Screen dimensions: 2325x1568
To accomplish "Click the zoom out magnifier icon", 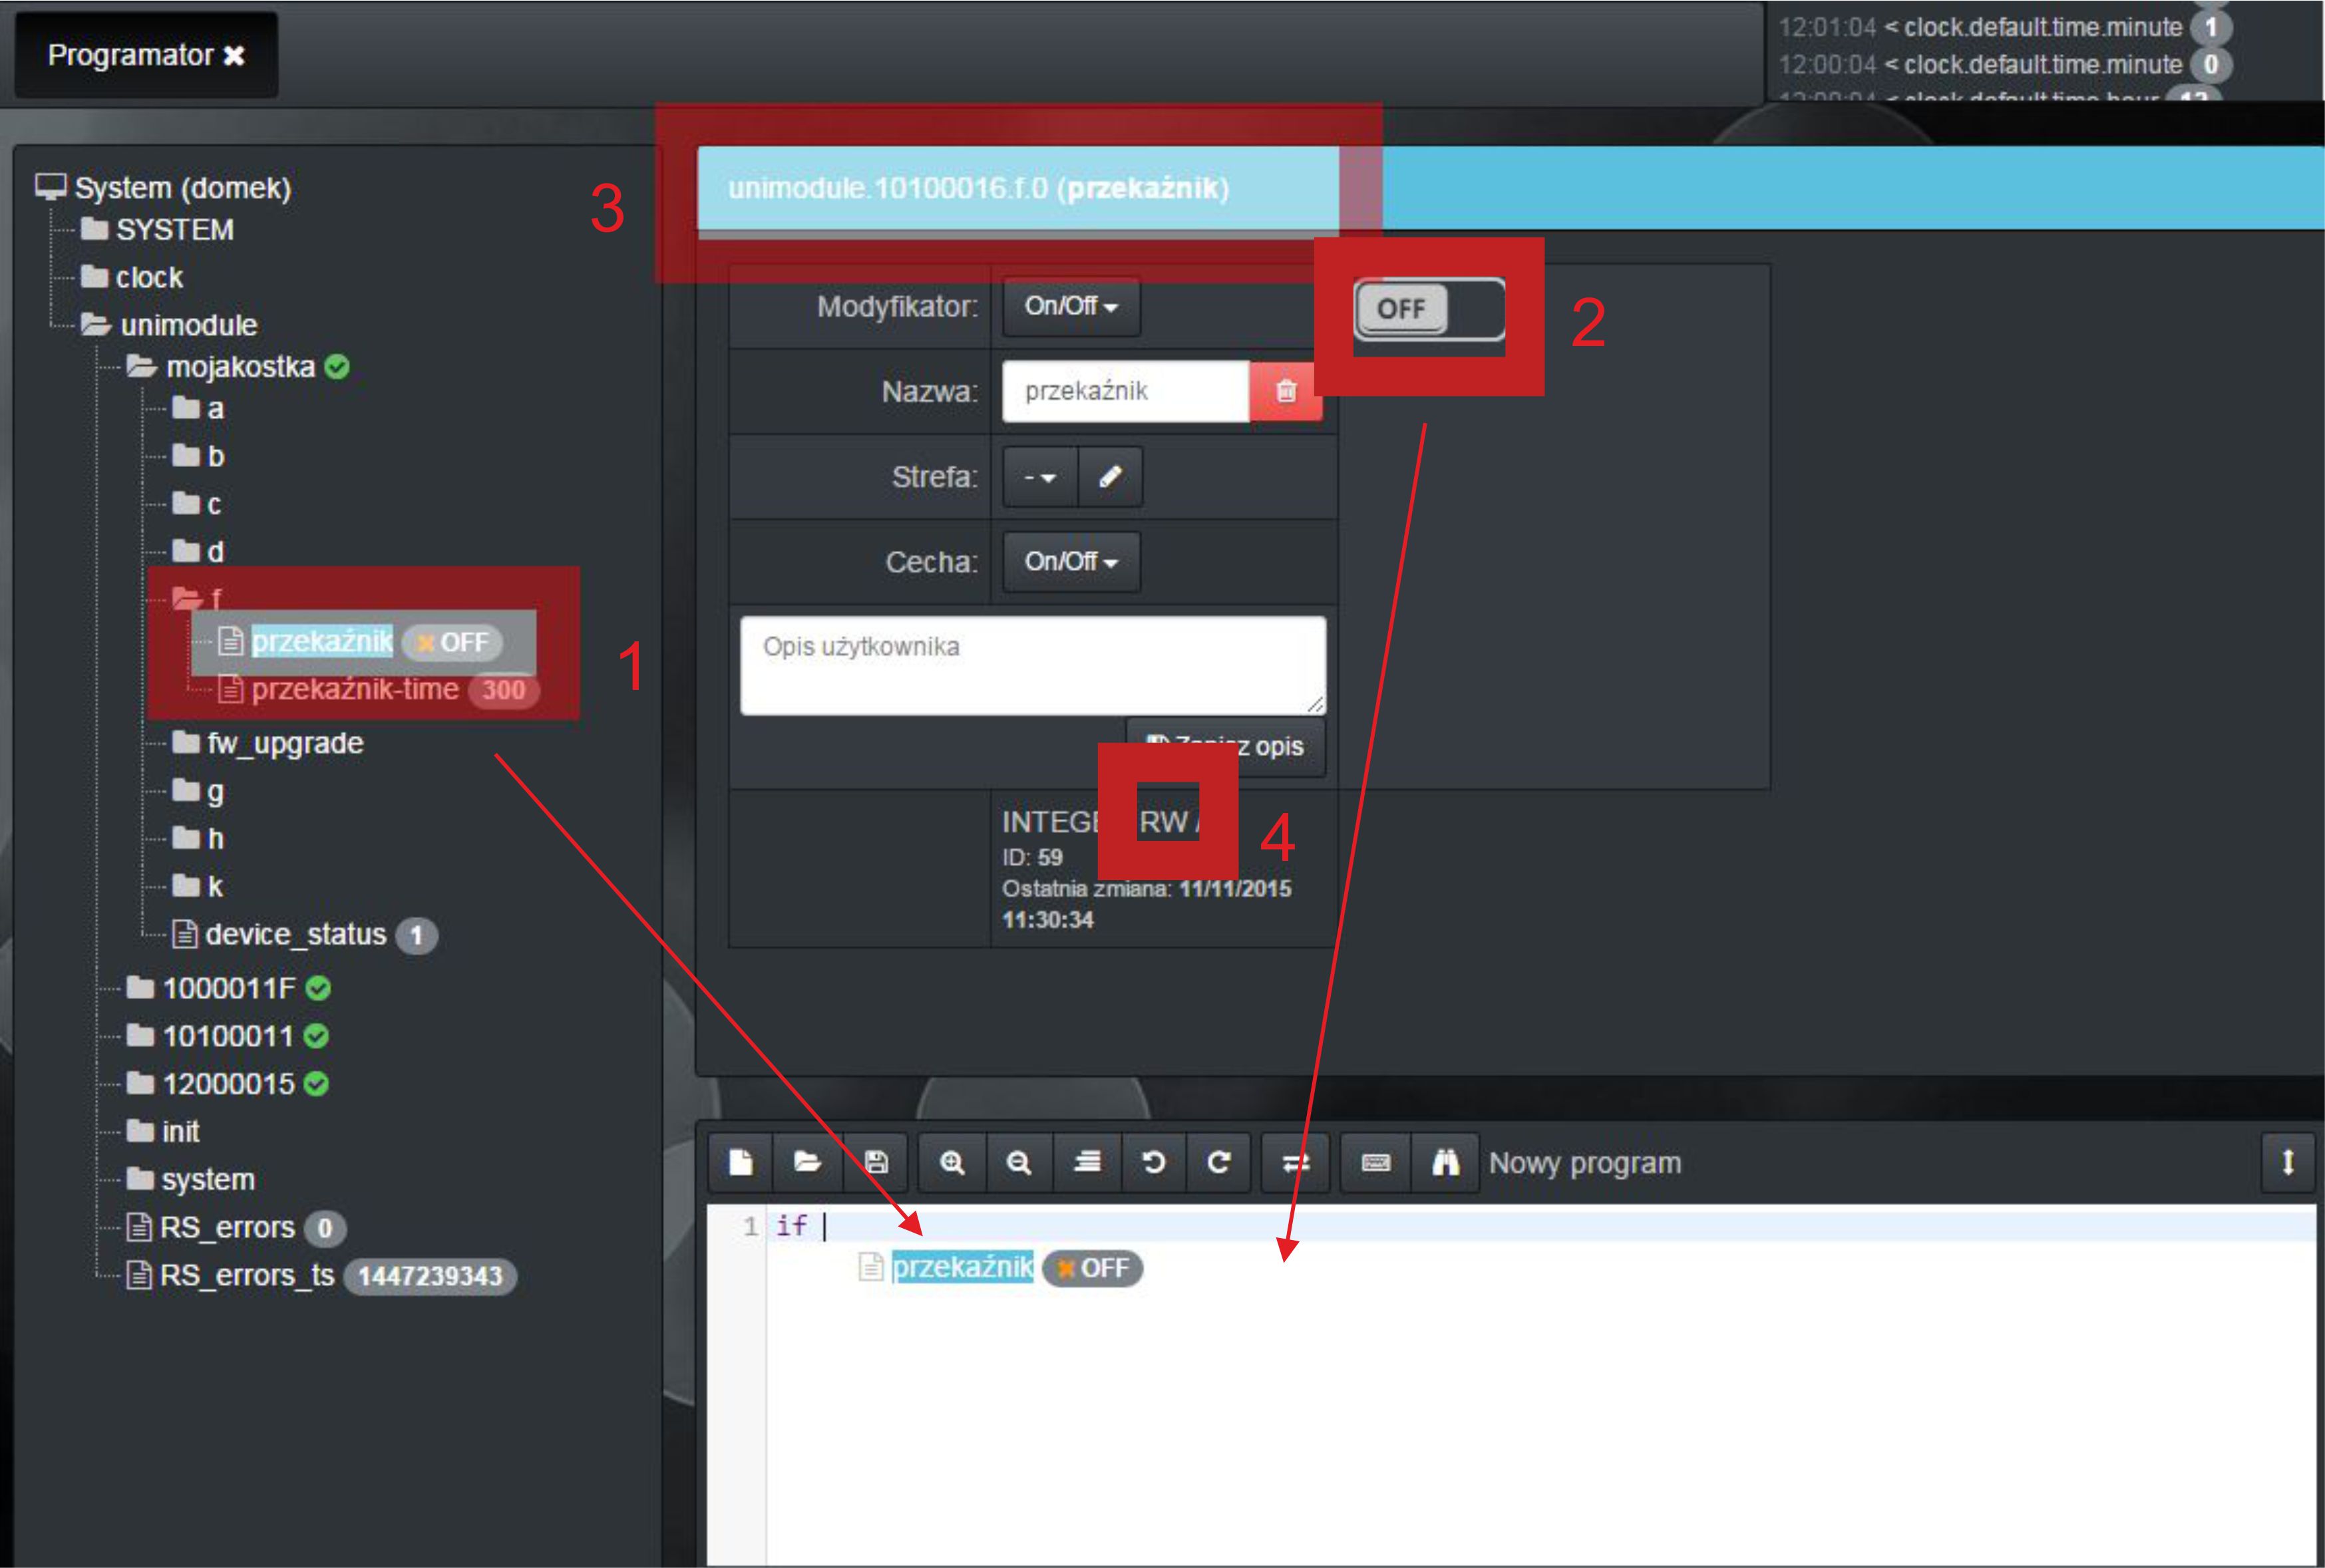I will (x=1018, y=1162).
